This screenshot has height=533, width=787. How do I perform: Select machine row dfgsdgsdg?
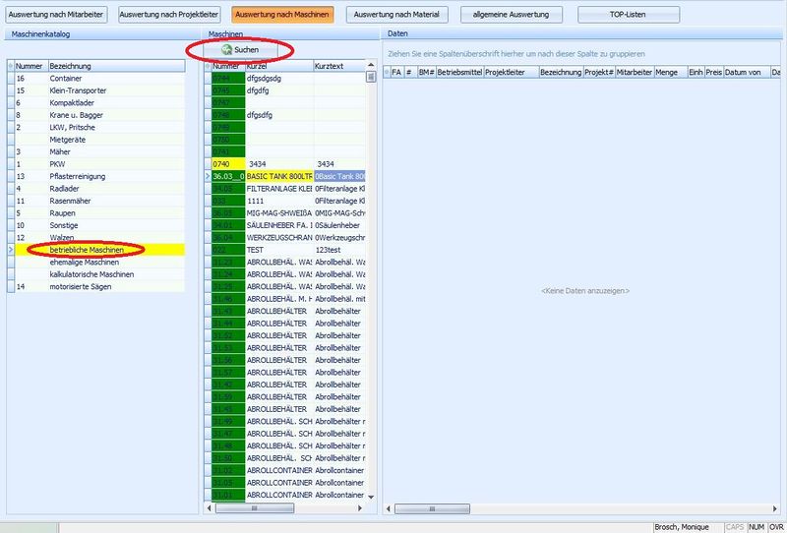[x=285, y=79]
